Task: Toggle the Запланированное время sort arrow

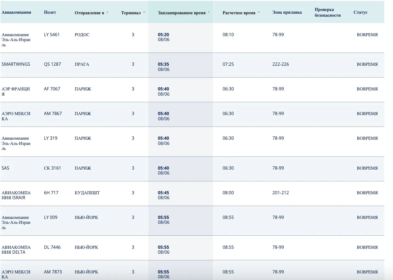Action: click(x=209, y=12)
